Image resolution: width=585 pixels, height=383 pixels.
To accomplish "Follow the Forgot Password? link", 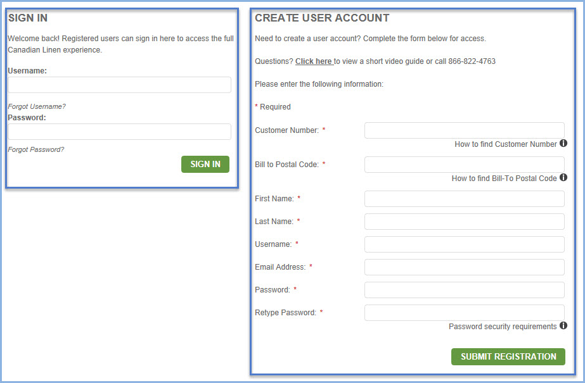I will pos(36,149).
